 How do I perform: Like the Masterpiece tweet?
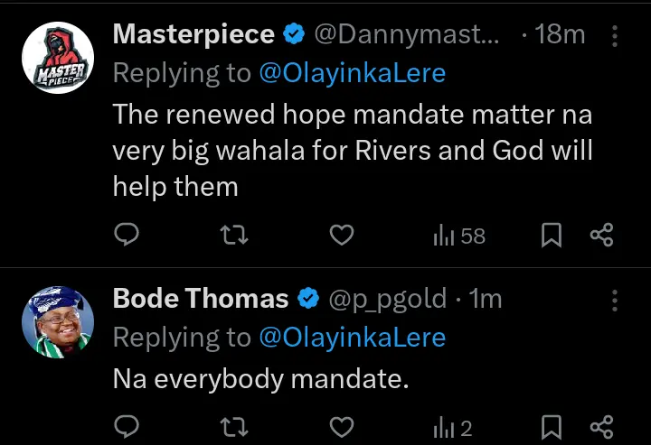[340, 236]
